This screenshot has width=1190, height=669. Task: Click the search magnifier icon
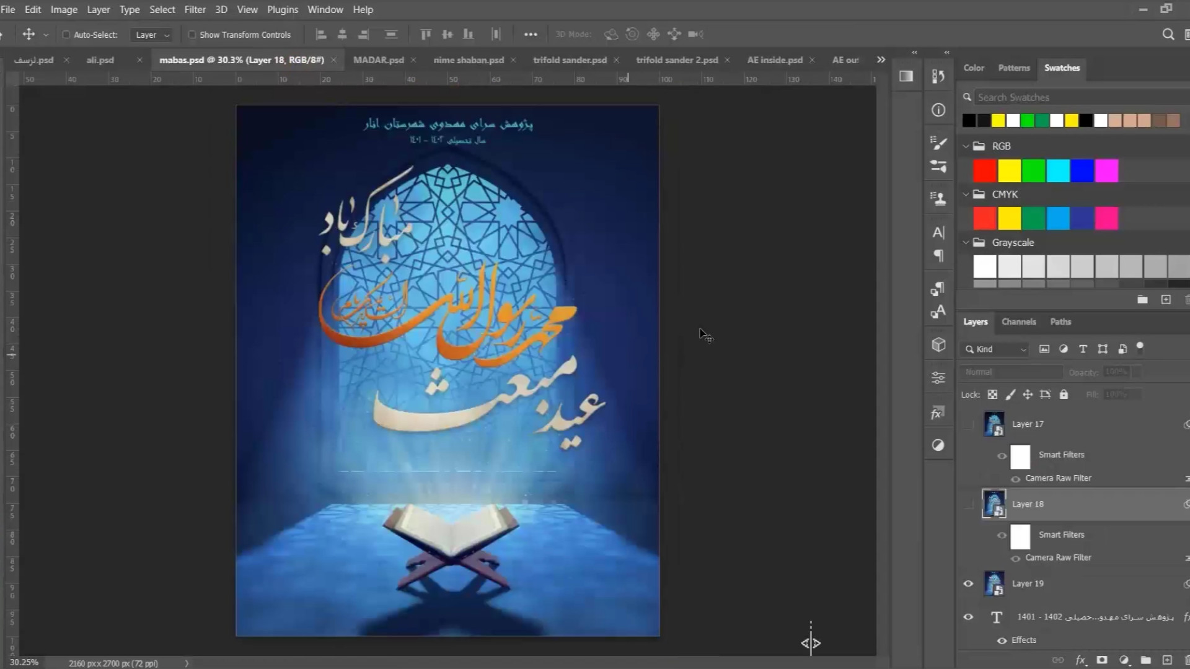tap(1168, 35)
